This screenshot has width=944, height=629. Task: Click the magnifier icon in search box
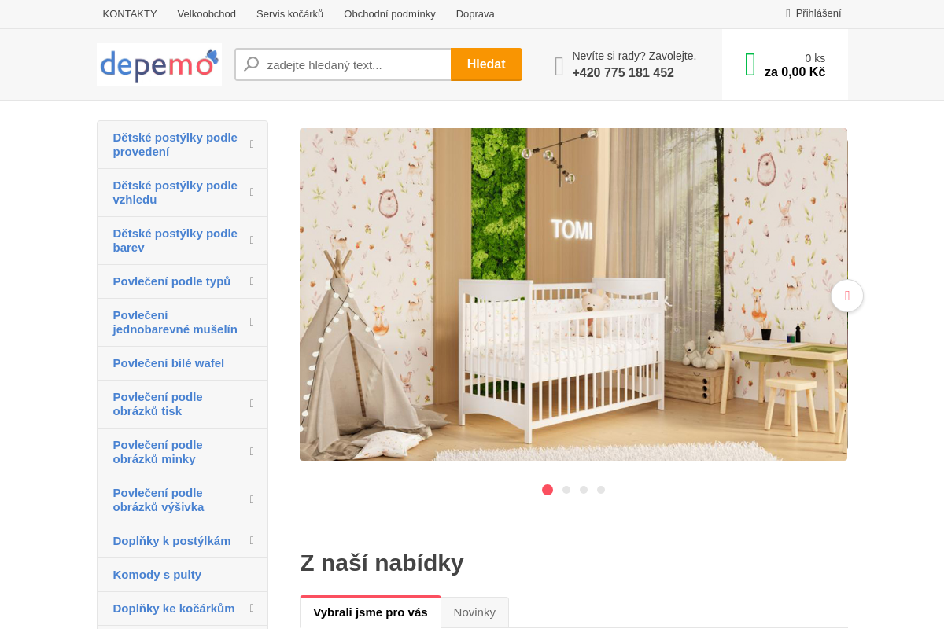[251, 64]
